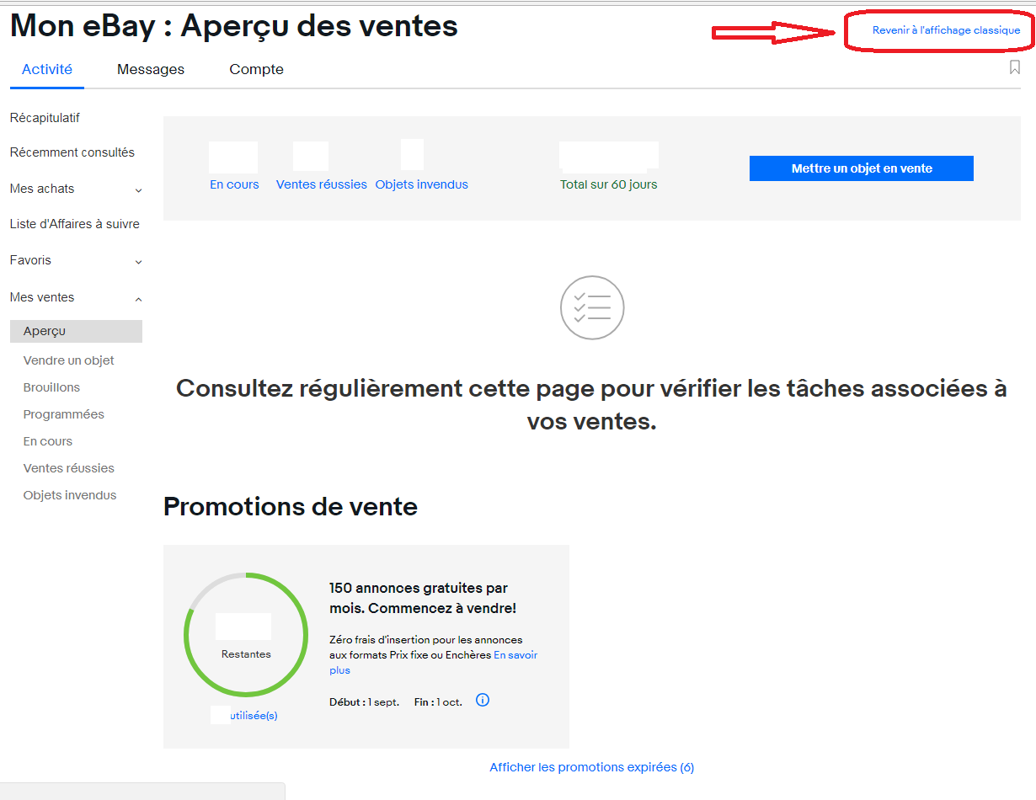Expand the Favoris section
This screenshot has width=1036, height=800.
tap(138, 262)
